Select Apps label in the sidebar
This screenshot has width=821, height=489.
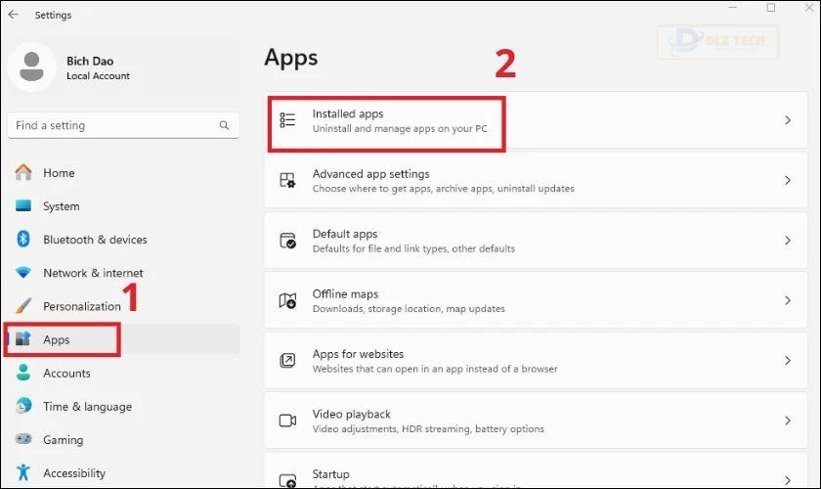[x=56, y=339]
